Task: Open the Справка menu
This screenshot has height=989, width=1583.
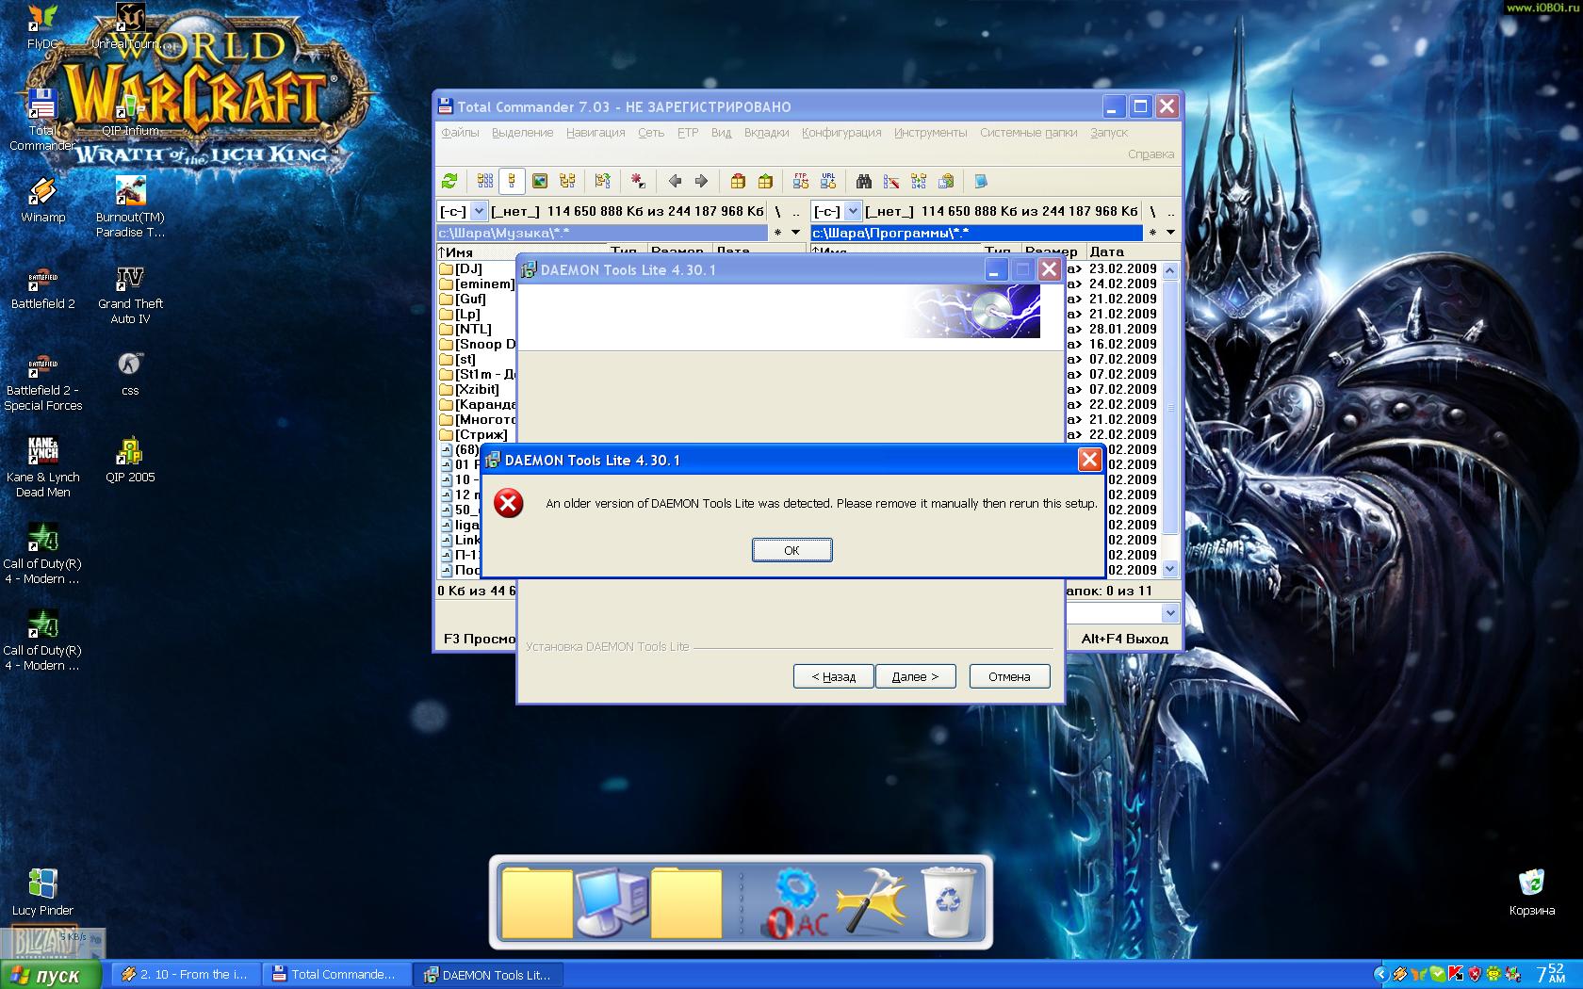Action: point(1151,154)
